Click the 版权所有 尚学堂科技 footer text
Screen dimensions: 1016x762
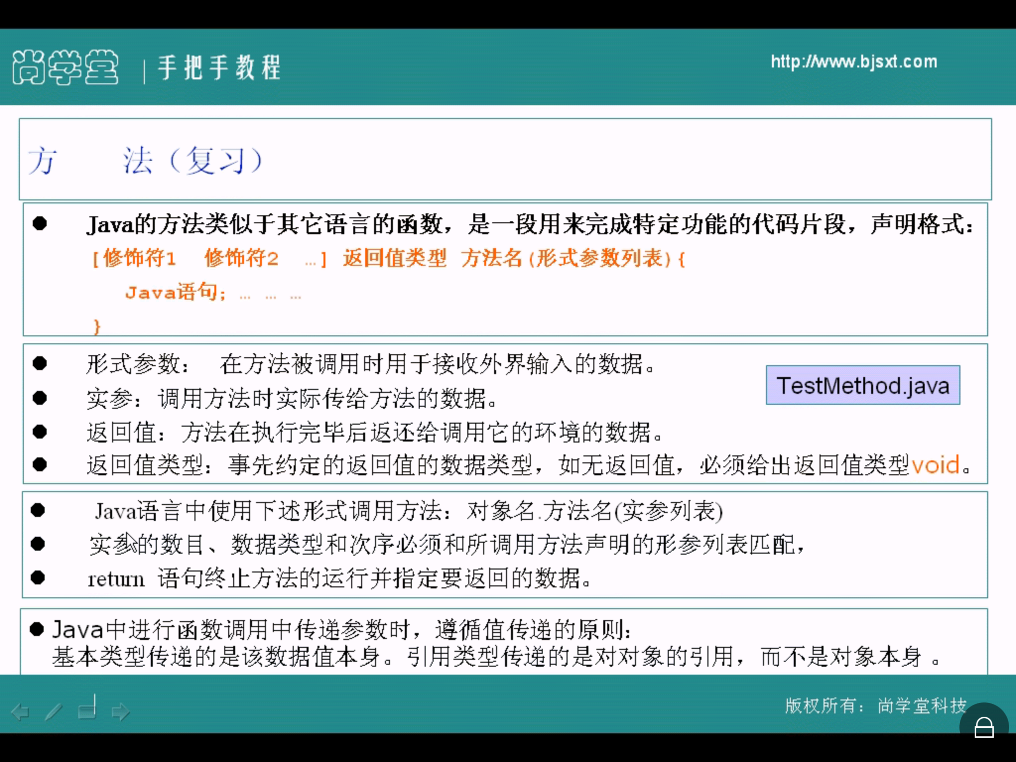coord(876,705)
